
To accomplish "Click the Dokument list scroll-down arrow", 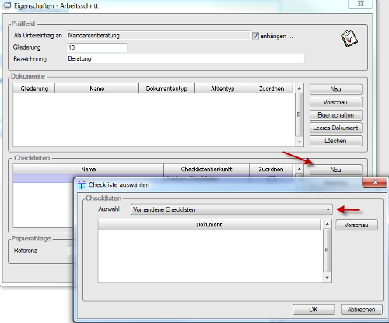I will [328, 278].
